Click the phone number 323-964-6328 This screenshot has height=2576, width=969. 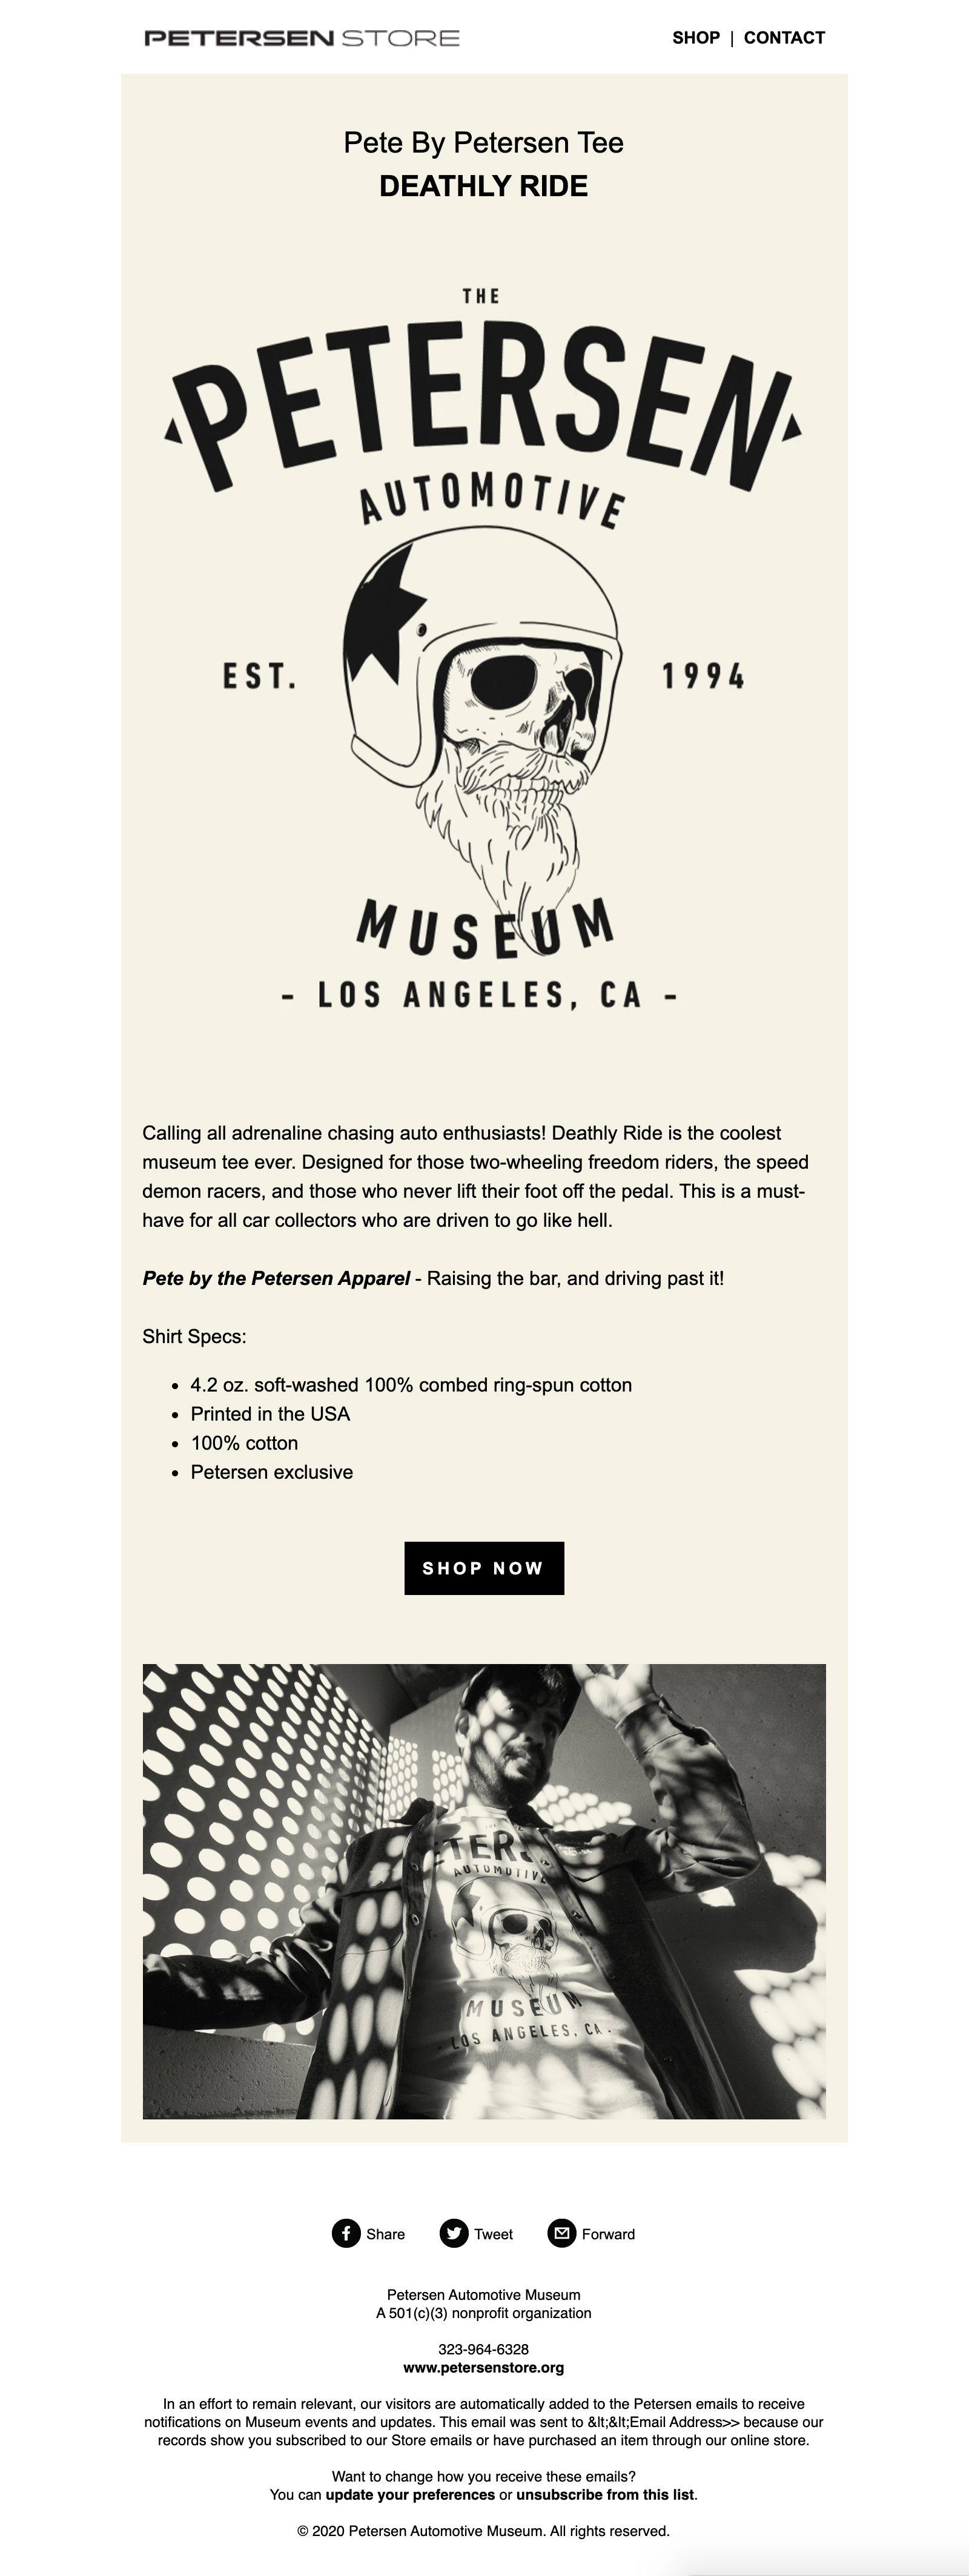484,2349
